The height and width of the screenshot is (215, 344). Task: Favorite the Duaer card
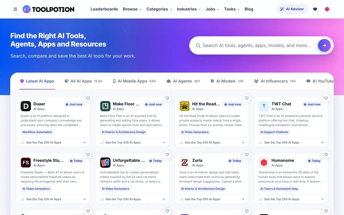pos(88,98)
